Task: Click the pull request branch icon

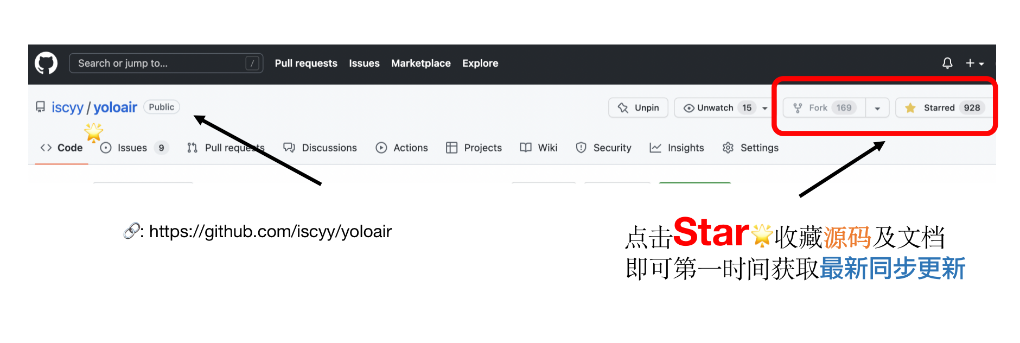Action: pyautogui.click(x=192, y=148)
